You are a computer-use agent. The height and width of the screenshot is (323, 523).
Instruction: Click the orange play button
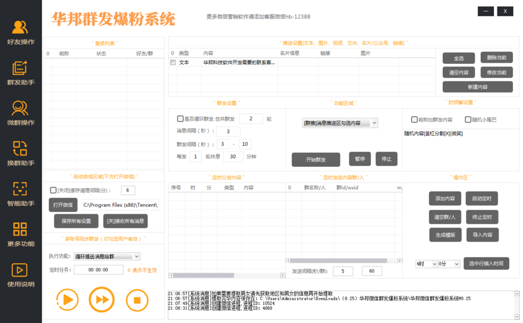68,300
